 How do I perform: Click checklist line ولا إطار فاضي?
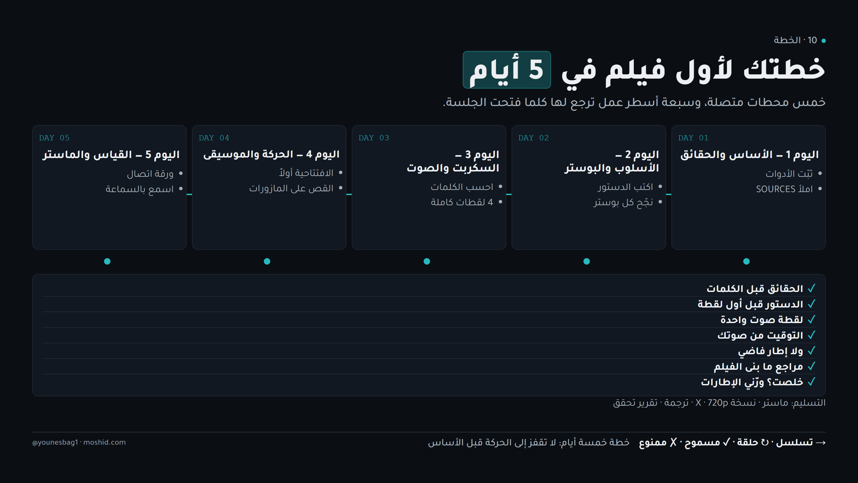click(x=770, y=351)
